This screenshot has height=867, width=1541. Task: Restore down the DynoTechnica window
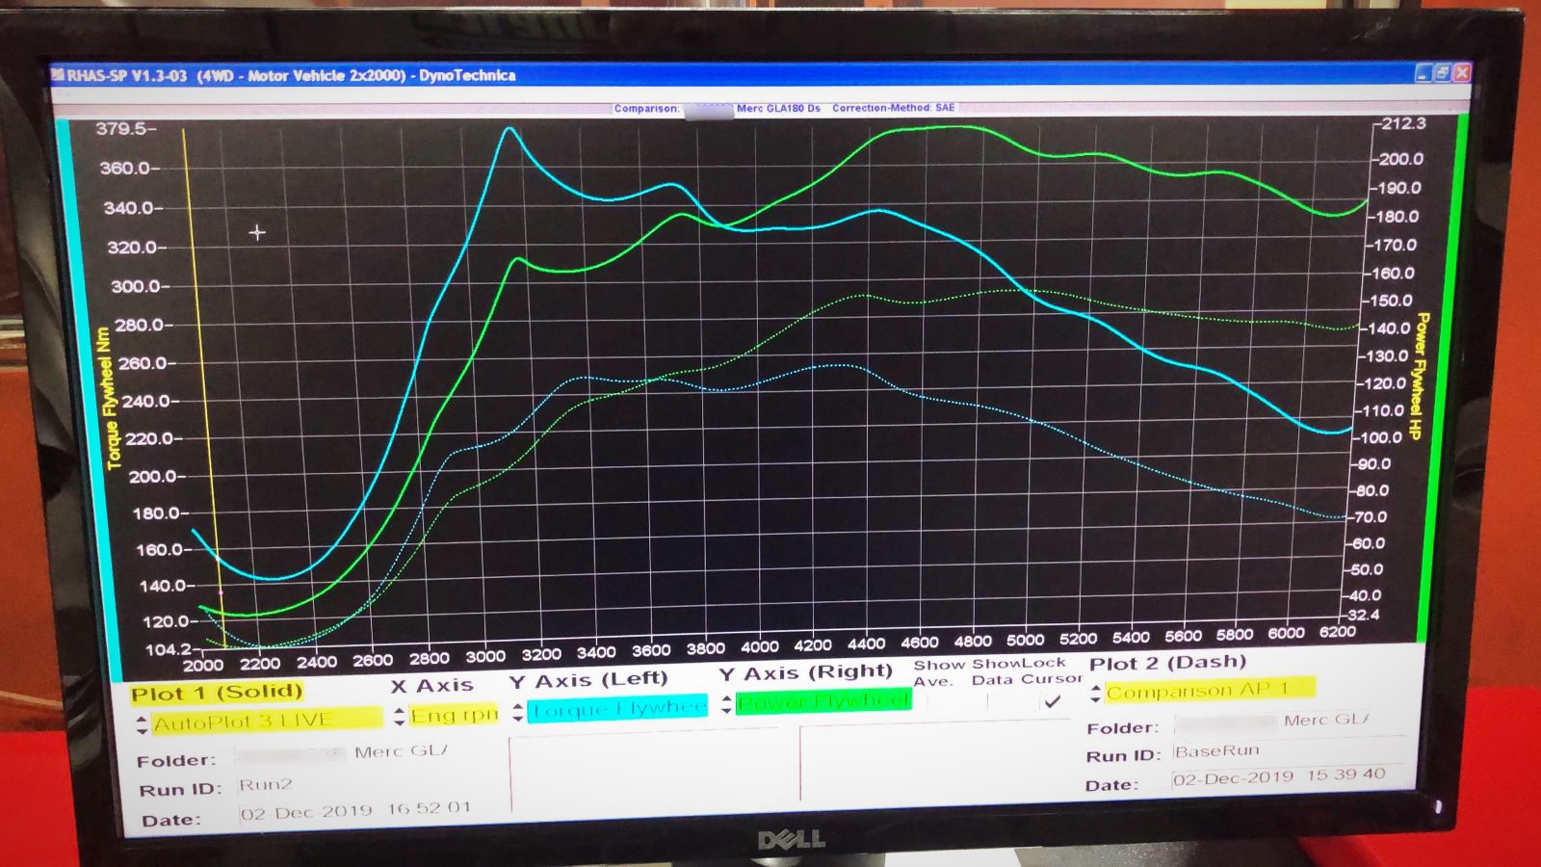[1442, 72]
